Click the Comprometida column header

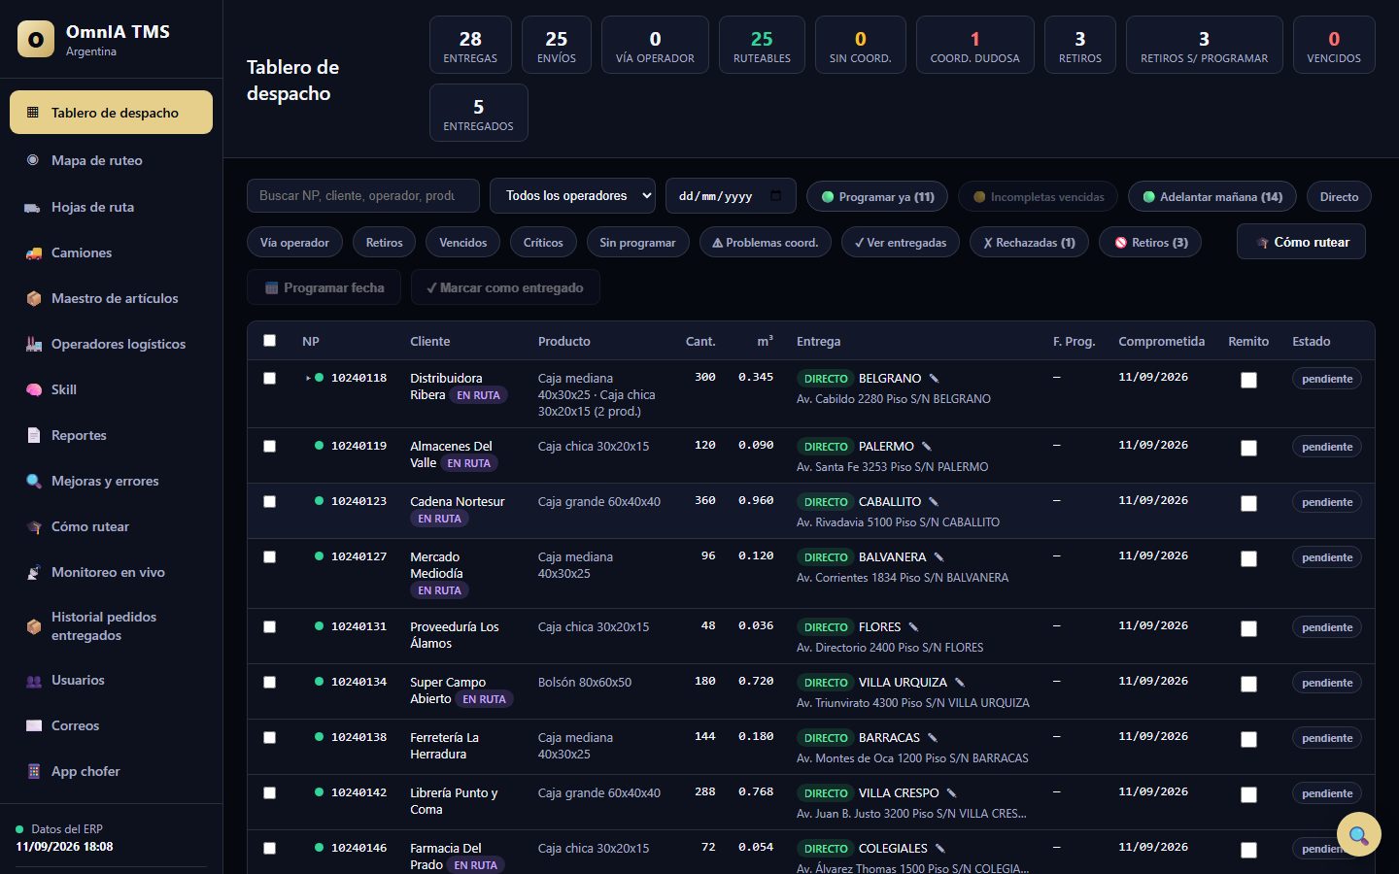(x=1162, y=341)
